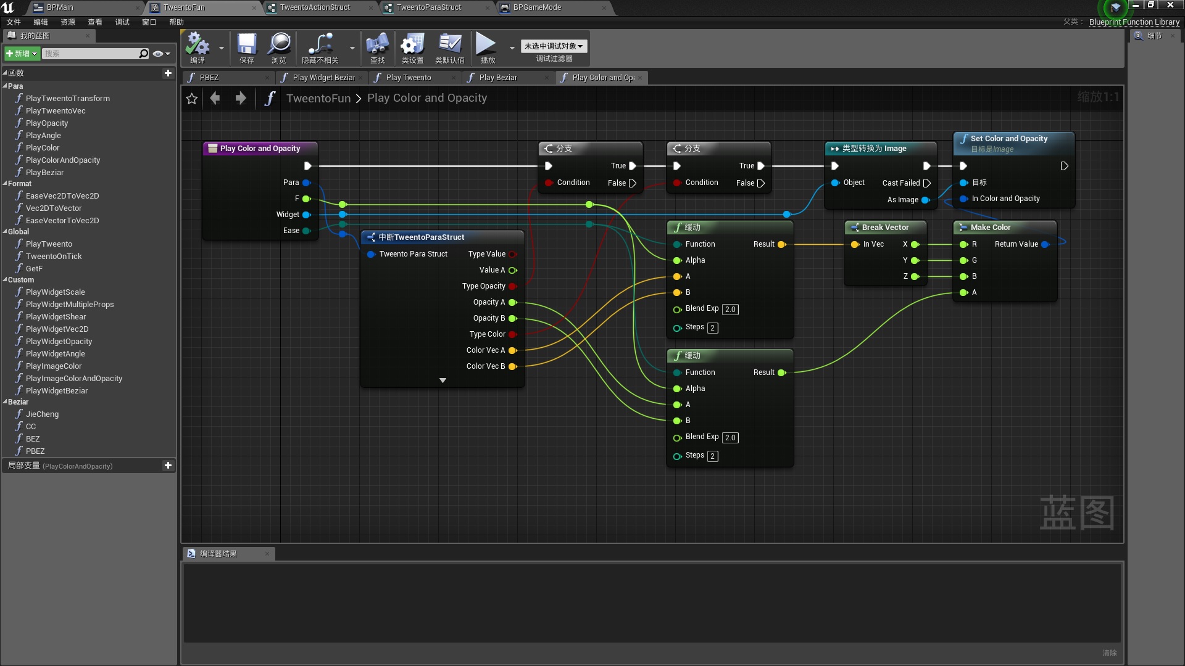The height and width of the screenshot is (666, 1185).
Task: Click Add local variable button
Action: [x=168, y=466]
